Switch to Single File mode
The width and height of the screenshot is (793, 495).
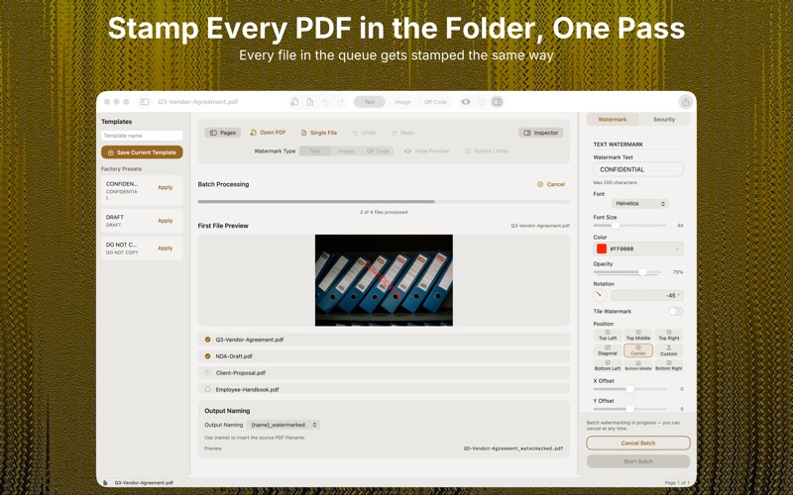point(318,133)
